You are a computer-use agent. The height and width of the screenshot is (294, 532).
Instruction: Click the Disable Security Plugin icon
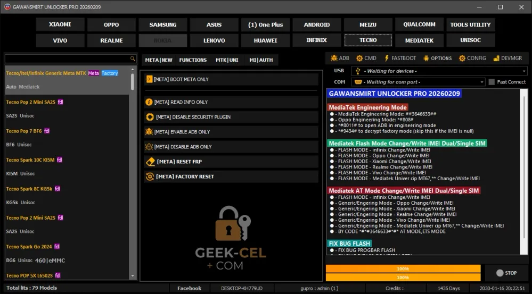[150, 117]
